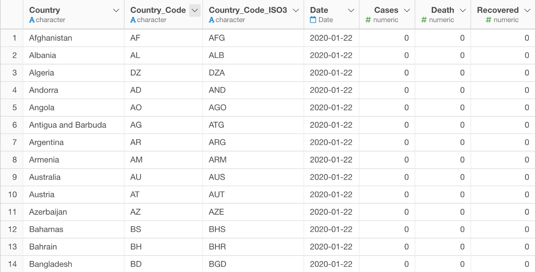Click the AUS ISO3 code cell
The height and width of the screenshot is (272, 535).
coord(217,177)
